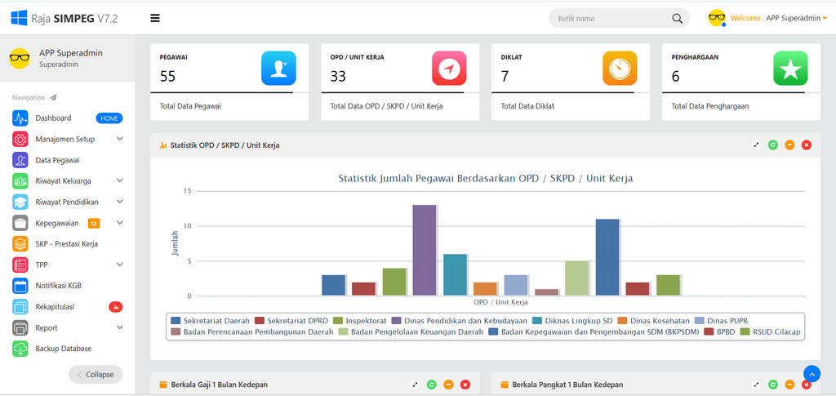The image size is (836, 396).
Task: Click the Raja SIMPEG Windows logo
Action: click(x=20, y=18)
